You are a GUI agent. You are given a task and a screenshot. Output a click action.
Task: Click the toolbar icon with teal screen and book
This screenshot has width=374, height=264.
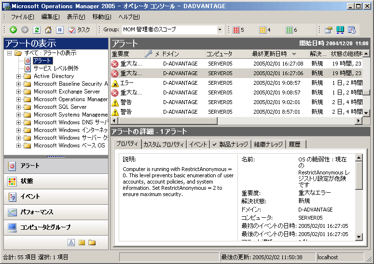[340, 30]
